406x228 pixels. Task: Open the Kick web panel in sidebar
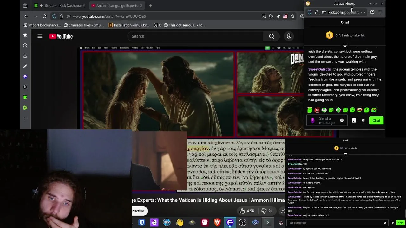click(25, 97)
